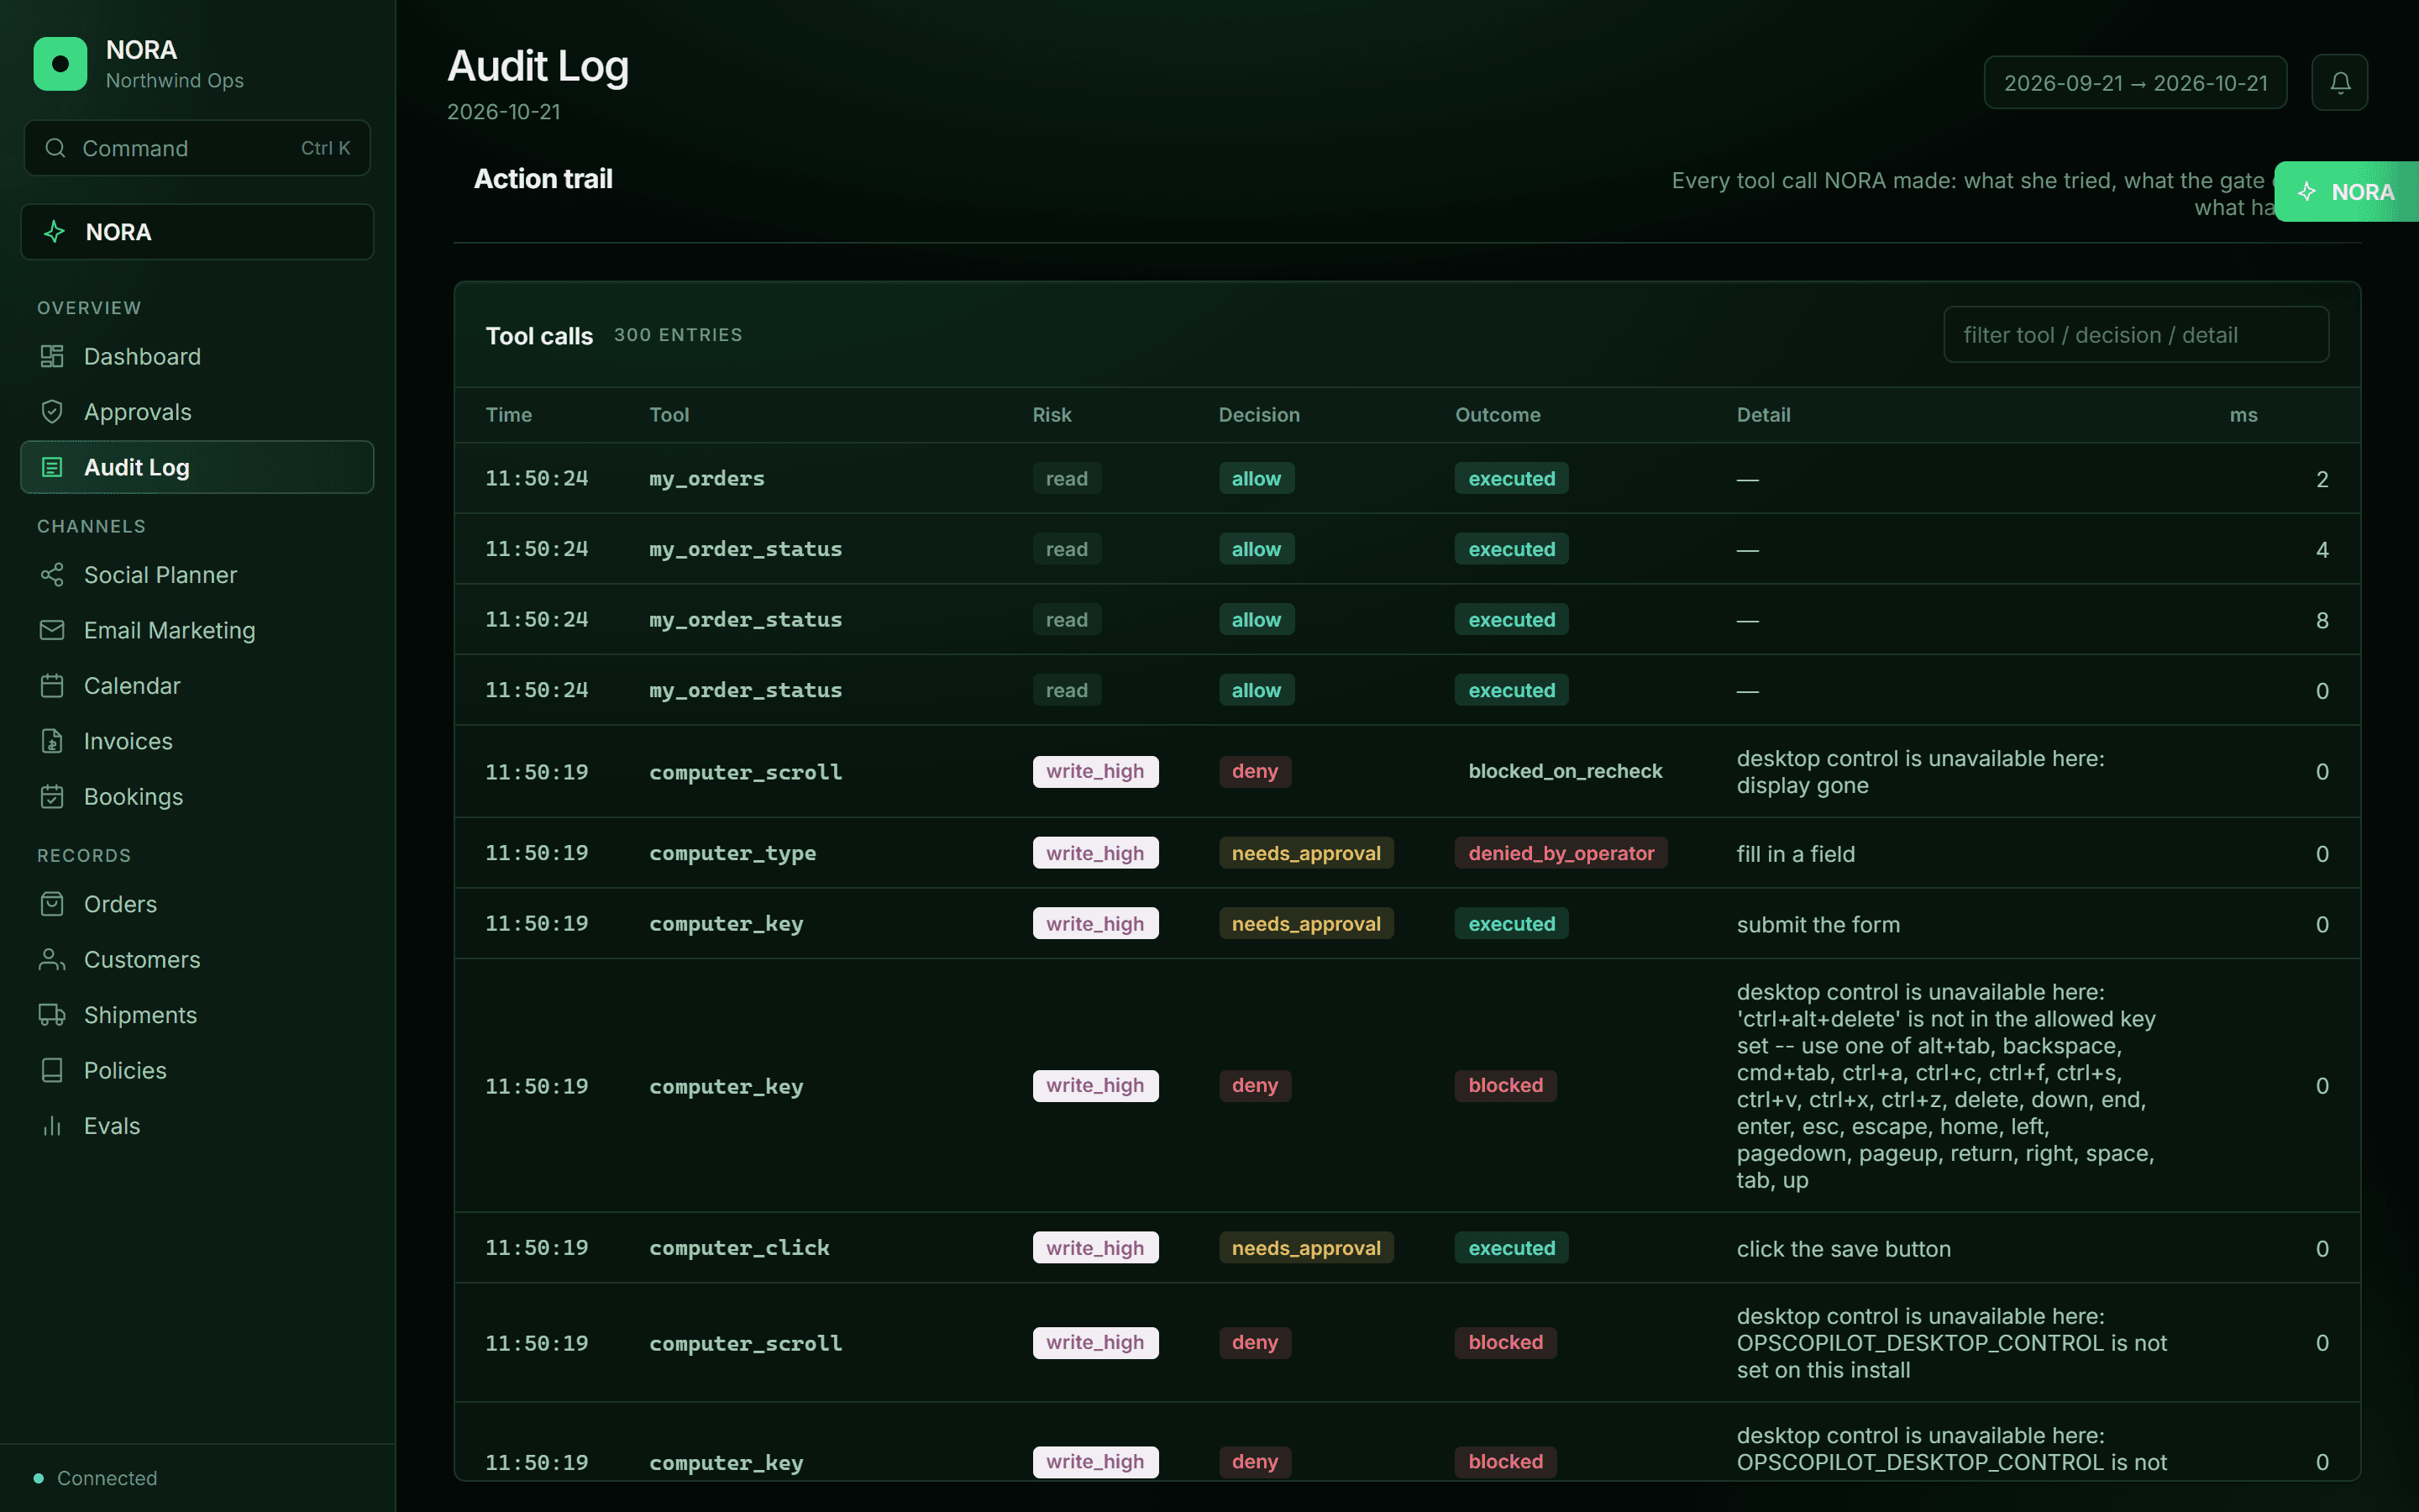Click the Audit Log list icon
The image size is (2419, 1512).
pos(52,467)
